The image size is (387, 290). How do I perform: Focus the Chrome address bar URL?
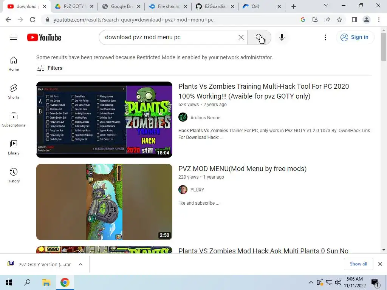click(x=133, y=20)
